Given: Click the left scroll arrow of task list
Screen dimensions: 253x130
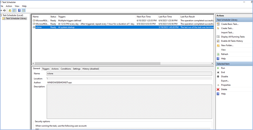Looking at the screenshot, I should pyautogui.click(x=33, y=64).
